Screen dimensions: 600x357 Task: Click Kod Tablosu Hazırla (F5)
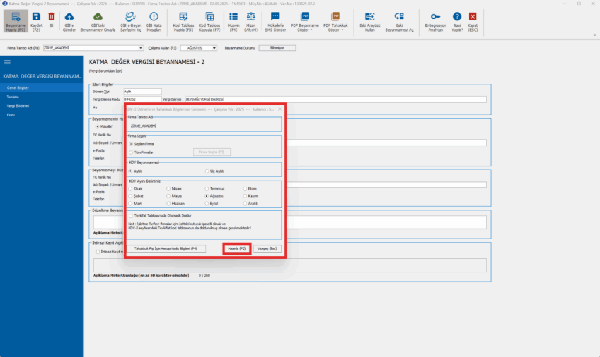click(x=183, y=22)
